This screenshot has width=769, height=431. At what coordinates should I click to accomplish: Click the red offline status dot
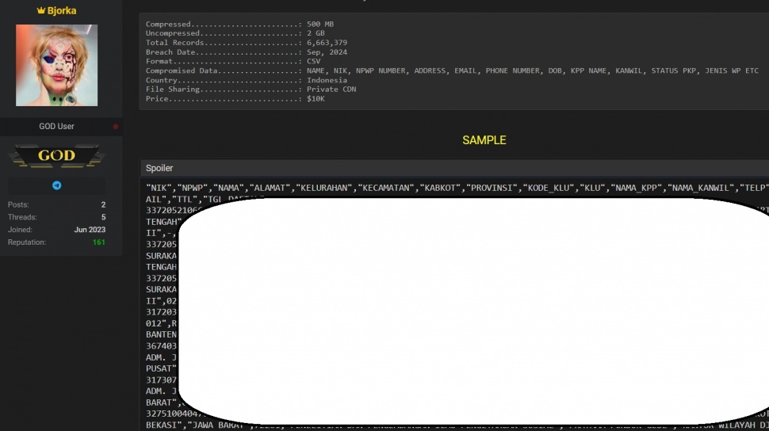(x=116, y=127)
